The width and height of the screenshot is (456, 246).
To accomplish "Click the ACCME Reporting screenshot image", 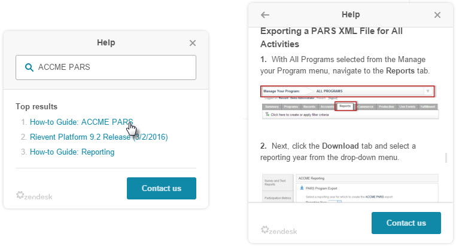I will pyautogui.click(x=350, y=188).
